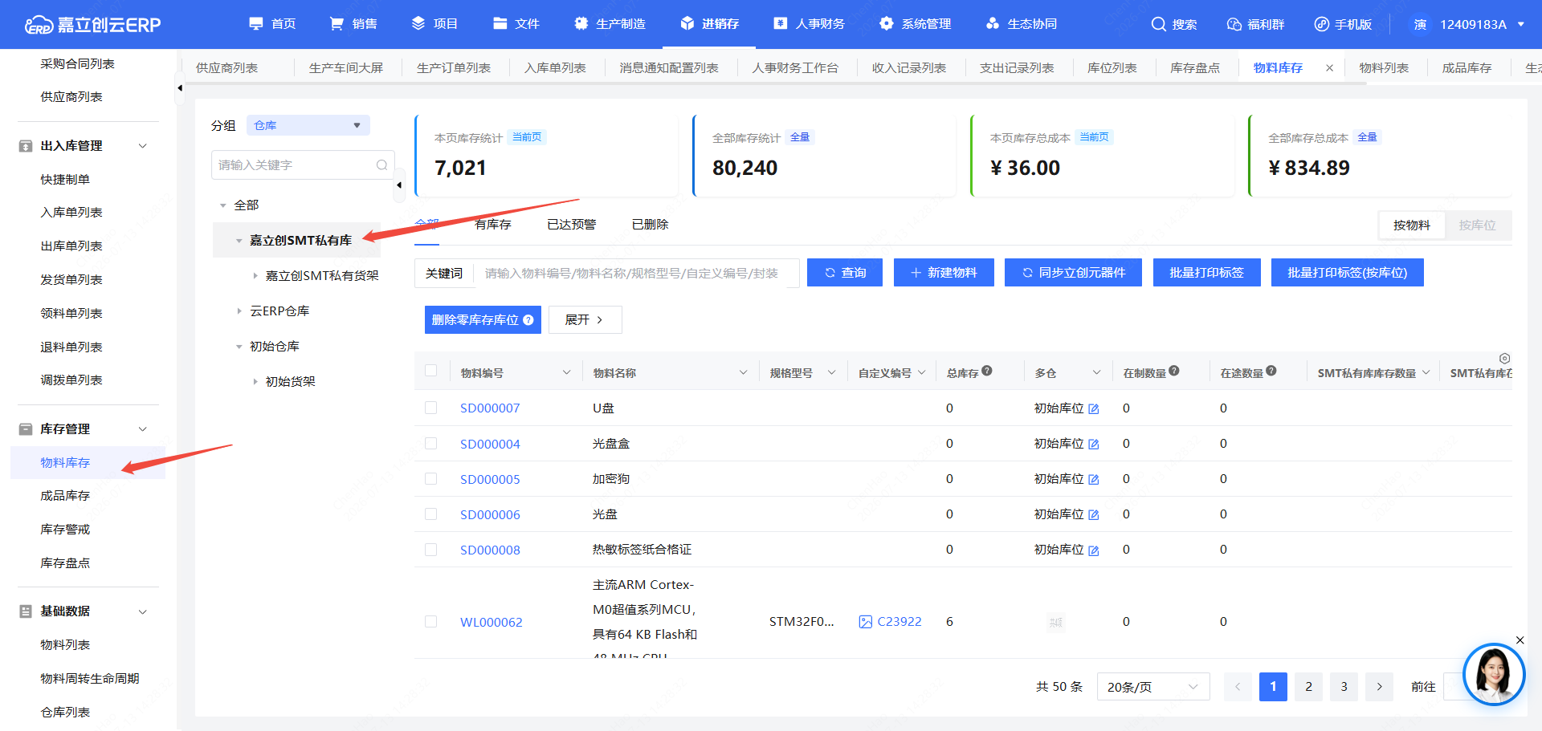Select the 已删除 filter tab
The height and width of the screenshot is (731, 1542).
point(650,225)
